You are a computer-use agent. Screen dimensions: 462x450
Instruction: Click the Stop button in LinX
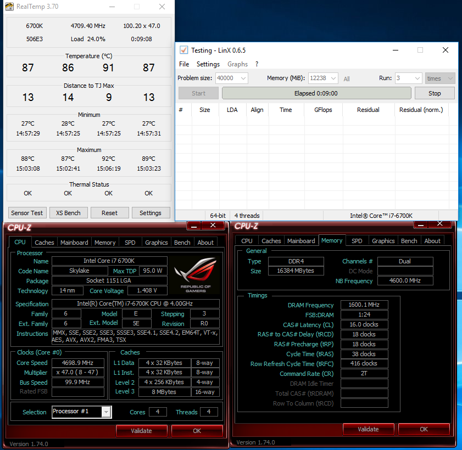click(435, 93)
